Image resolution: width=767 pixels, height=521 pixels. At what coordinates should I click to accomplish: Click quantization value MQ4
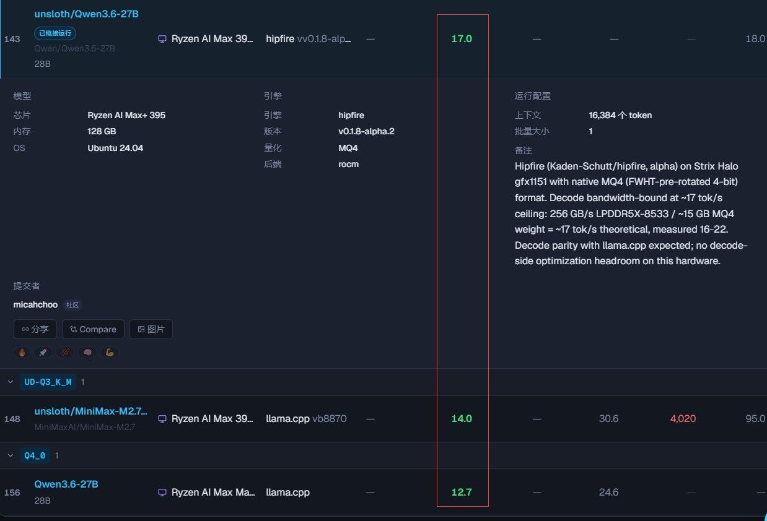click(x=348, y=148)
